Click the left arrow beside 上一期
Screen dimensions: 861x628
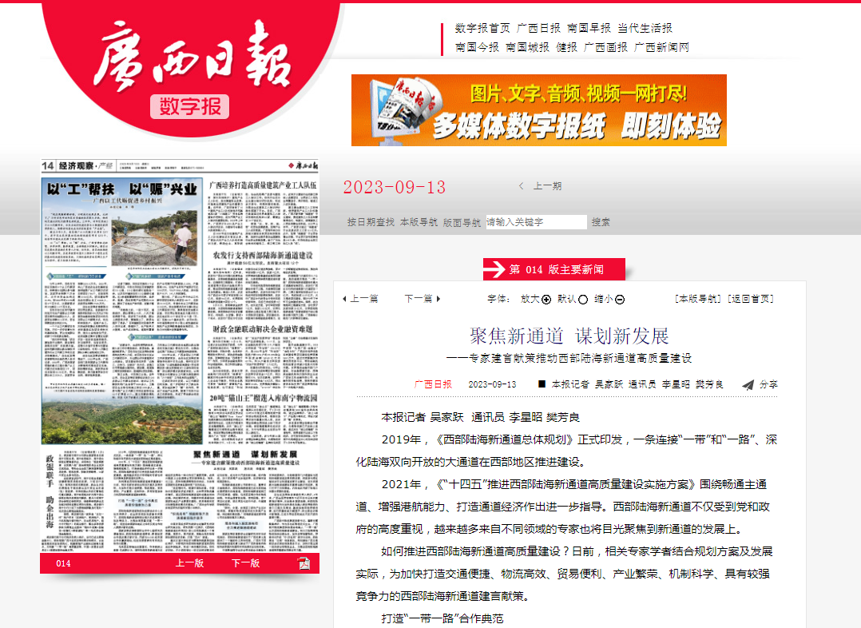[522, 186]
